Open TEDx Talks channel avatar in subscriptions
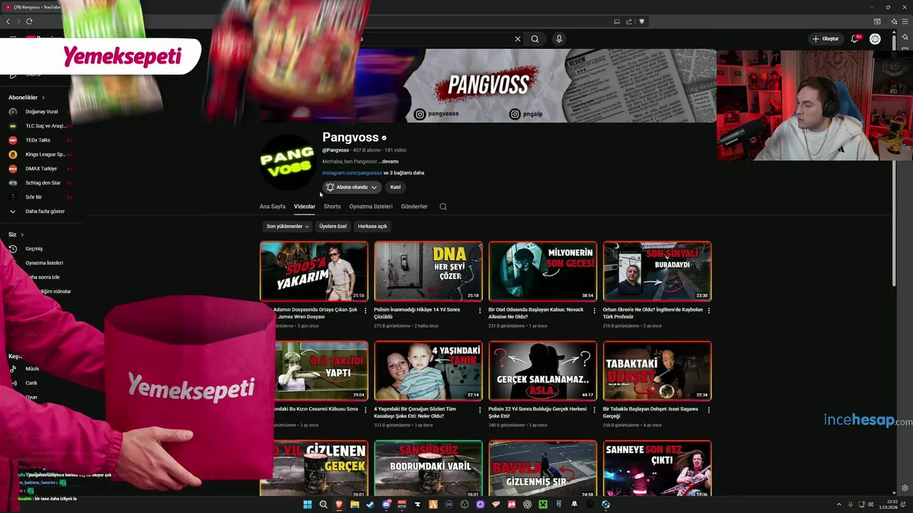Viewport: 913px width, 513px height. point(13,140)
